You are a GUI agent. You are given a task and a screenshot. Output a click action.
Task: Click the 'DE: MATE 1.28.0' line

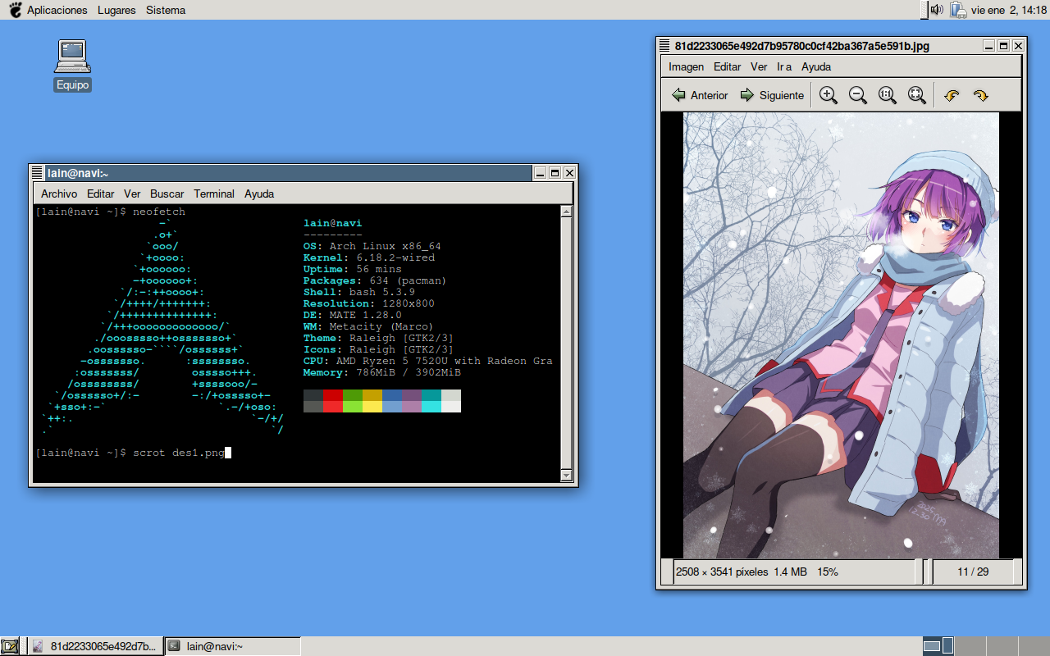coord(353,315)
